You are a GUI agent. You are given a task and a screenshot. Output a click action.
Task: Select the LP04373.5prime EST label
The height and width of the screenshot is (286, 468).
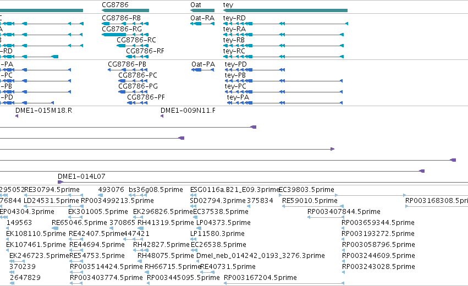[224, 223]
